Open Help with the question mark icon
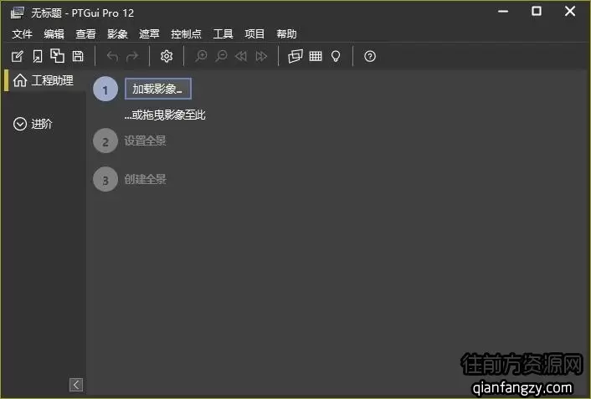The height and width of the screenshot is (399, 591). pyautogui.click(x=370, y=57)
